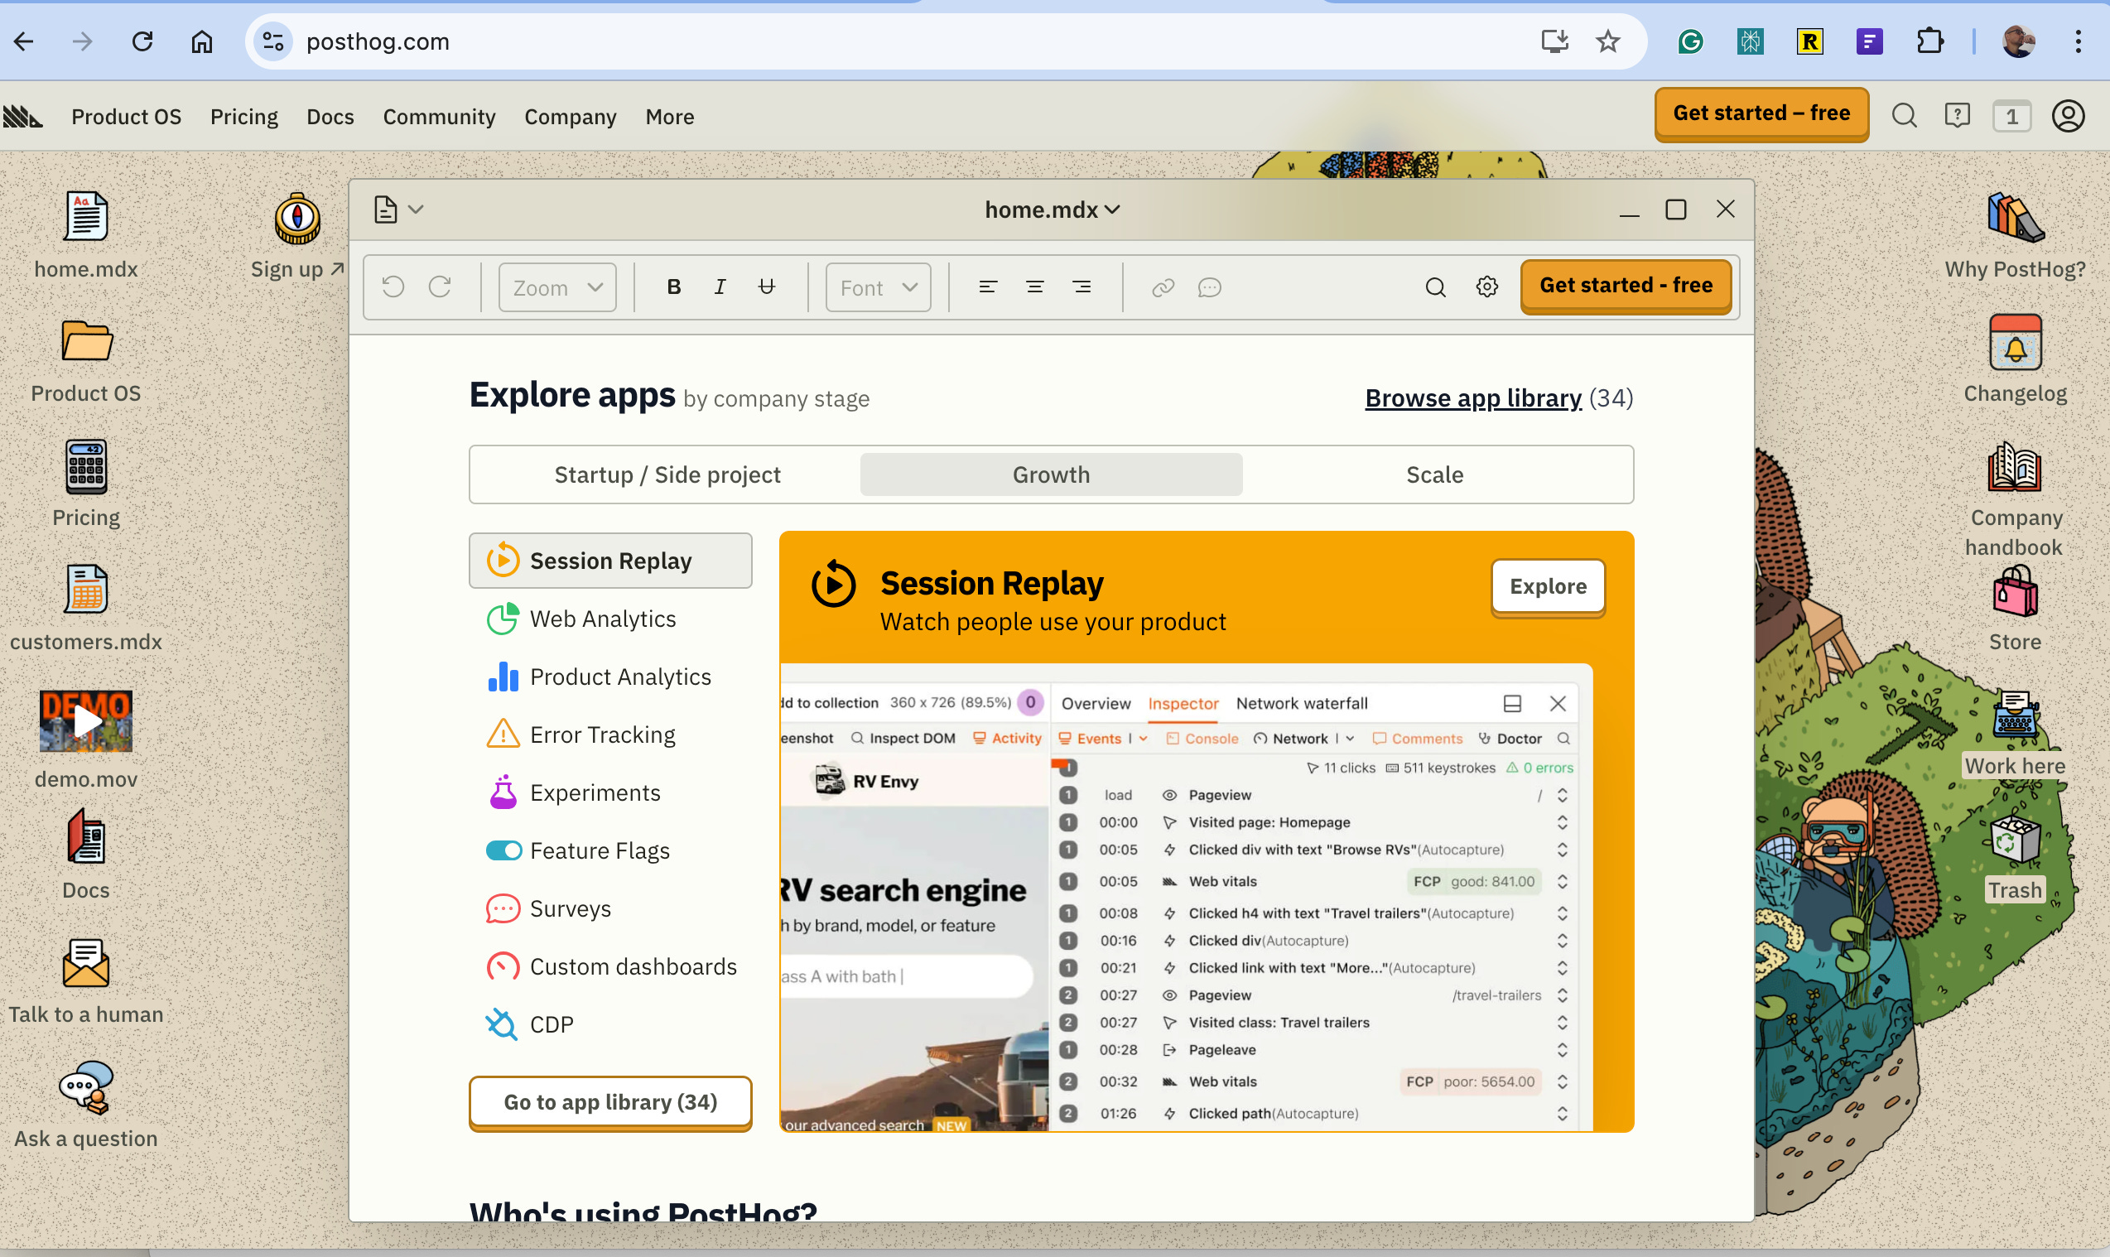Viewport: 2110px width, 1257px height.
Task: Select Feature Flags in app list
Action: point(599,850)
